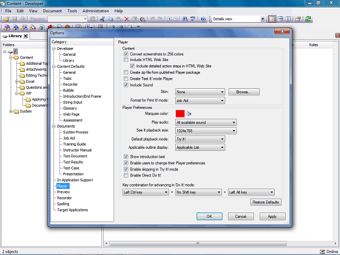Click the vertical split layout icon
The height and width of the screenshot is (255, 340).
point(288,19)
